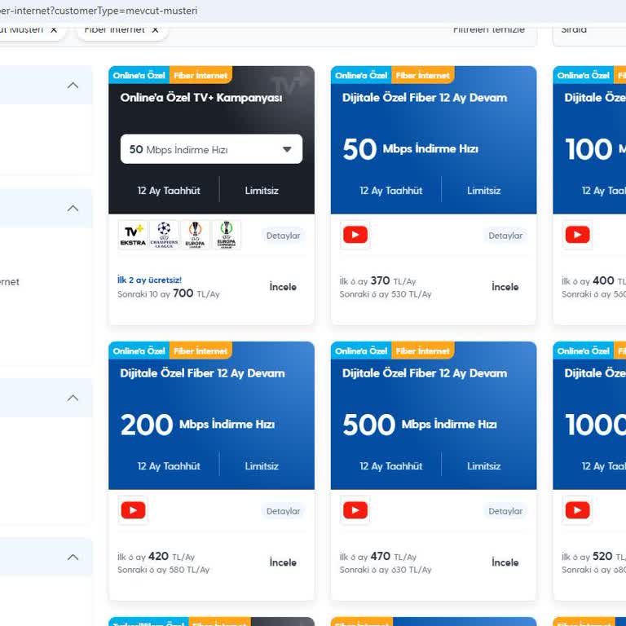Click the 500 Mbps İndirme Hızı heading
626x626 pixels.
click(420, 425)
